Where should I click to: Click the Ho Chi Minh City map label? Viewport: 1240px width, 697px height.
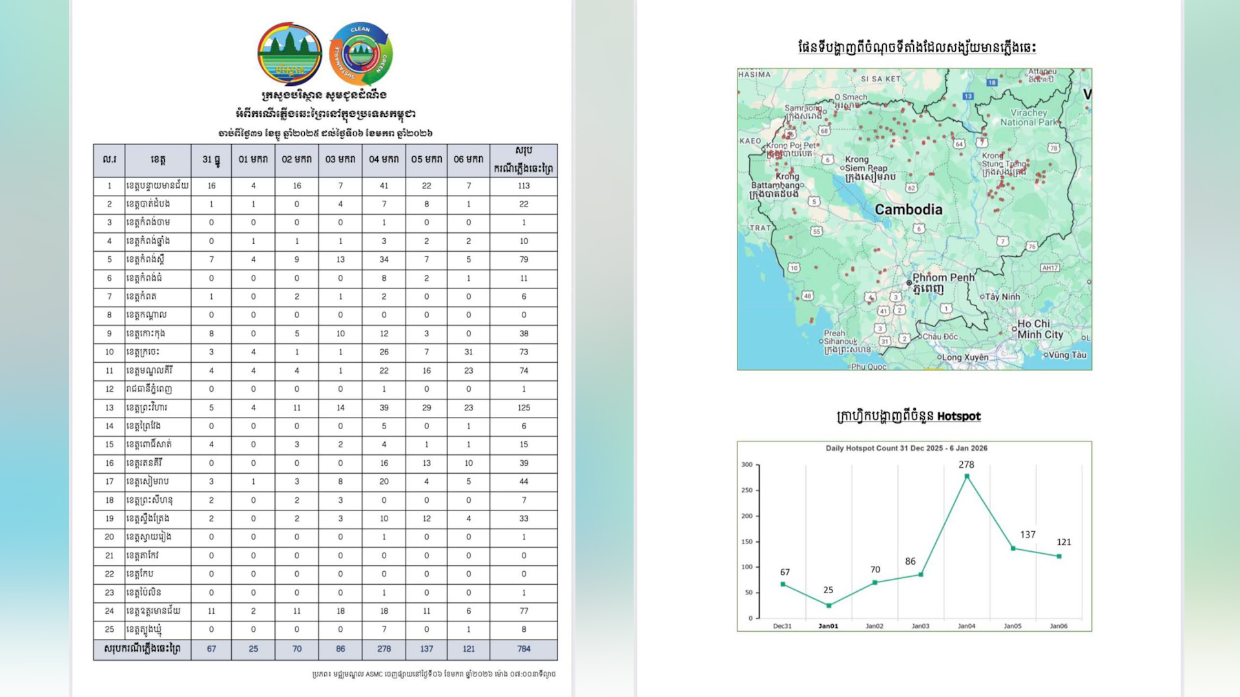[1039, 329]
